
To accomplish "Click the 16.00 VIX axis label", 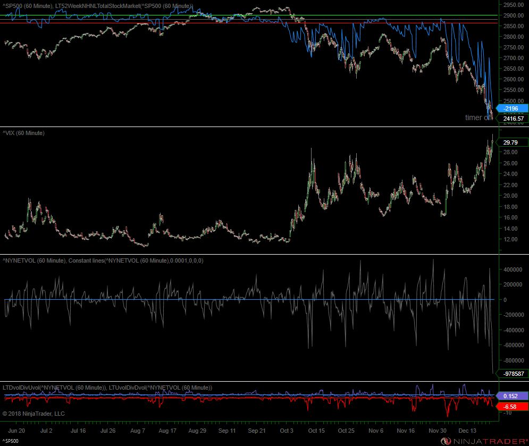I will pyautogui.click(x=510, y=217).
